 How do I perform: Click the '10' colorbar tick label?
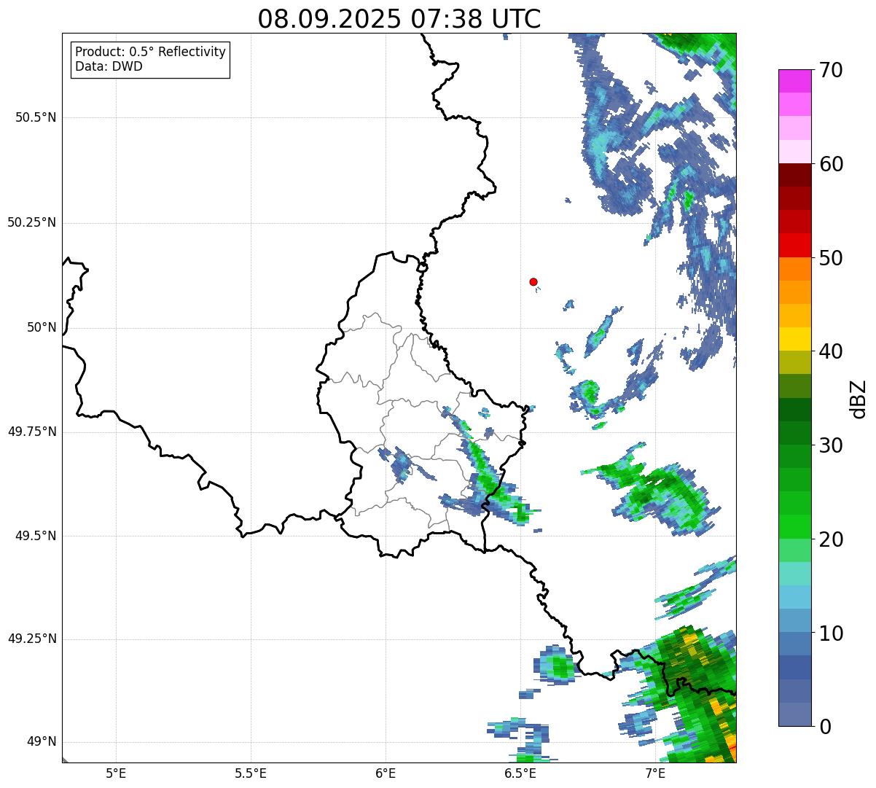point(831,633)
